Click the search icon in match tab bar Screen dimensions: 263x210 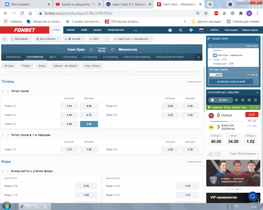pos(199,57)
